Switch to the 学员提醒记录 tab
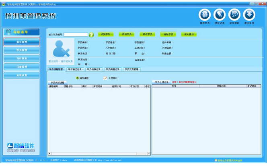Screen dimensions: 267x166 113,69
